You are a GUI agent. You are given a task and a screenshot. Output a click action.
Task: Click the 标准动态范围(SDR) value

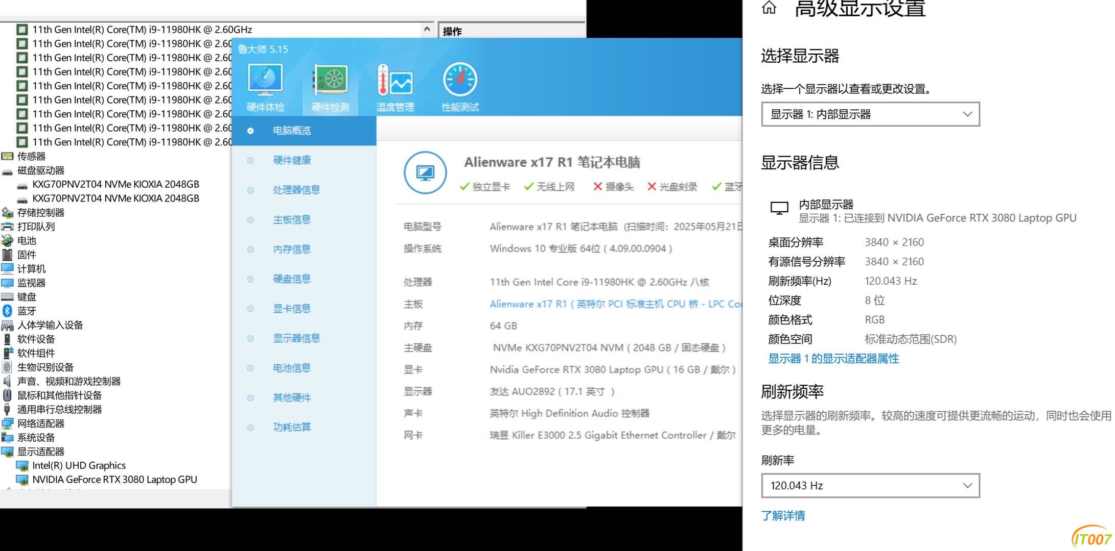point(911,339)
